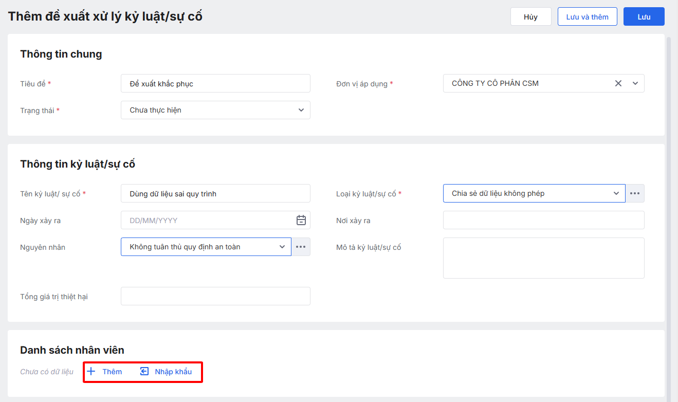Click the ellipsis next to Nguyên nhân

coord(301,247)
